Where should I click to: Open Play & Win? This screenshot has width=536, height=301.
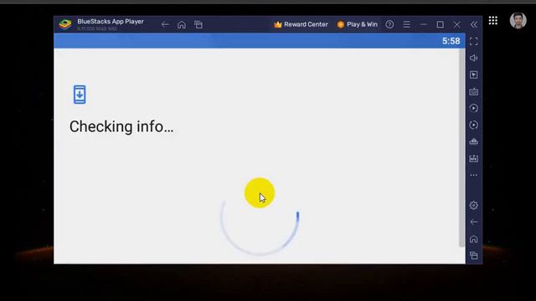pos(358,24)
